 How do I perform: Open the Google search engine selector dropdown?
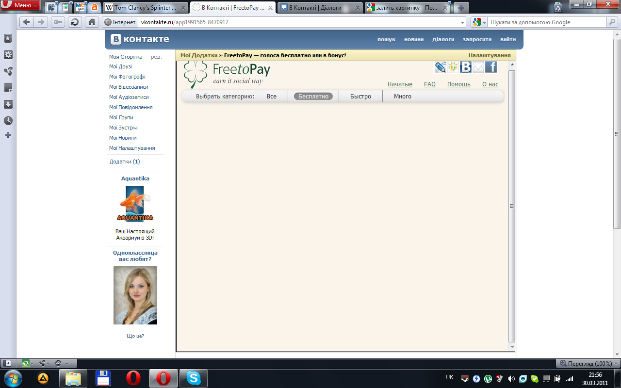coord(479,22)
